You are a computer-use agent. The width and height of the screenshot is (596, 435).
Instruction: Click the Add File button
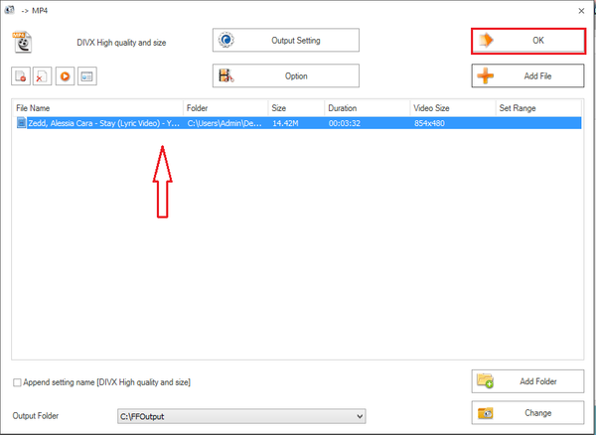point(526,76)
